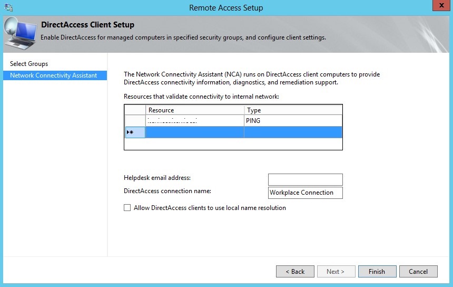The image size is (453, 287).
Task: Click the row header of the PING row
Action: click(134, 121)
